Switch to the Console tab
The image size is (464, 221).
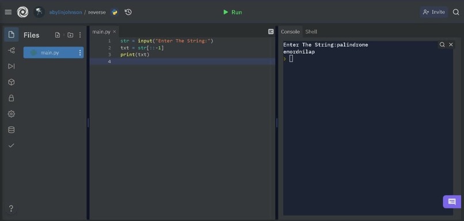coord(290,32)
